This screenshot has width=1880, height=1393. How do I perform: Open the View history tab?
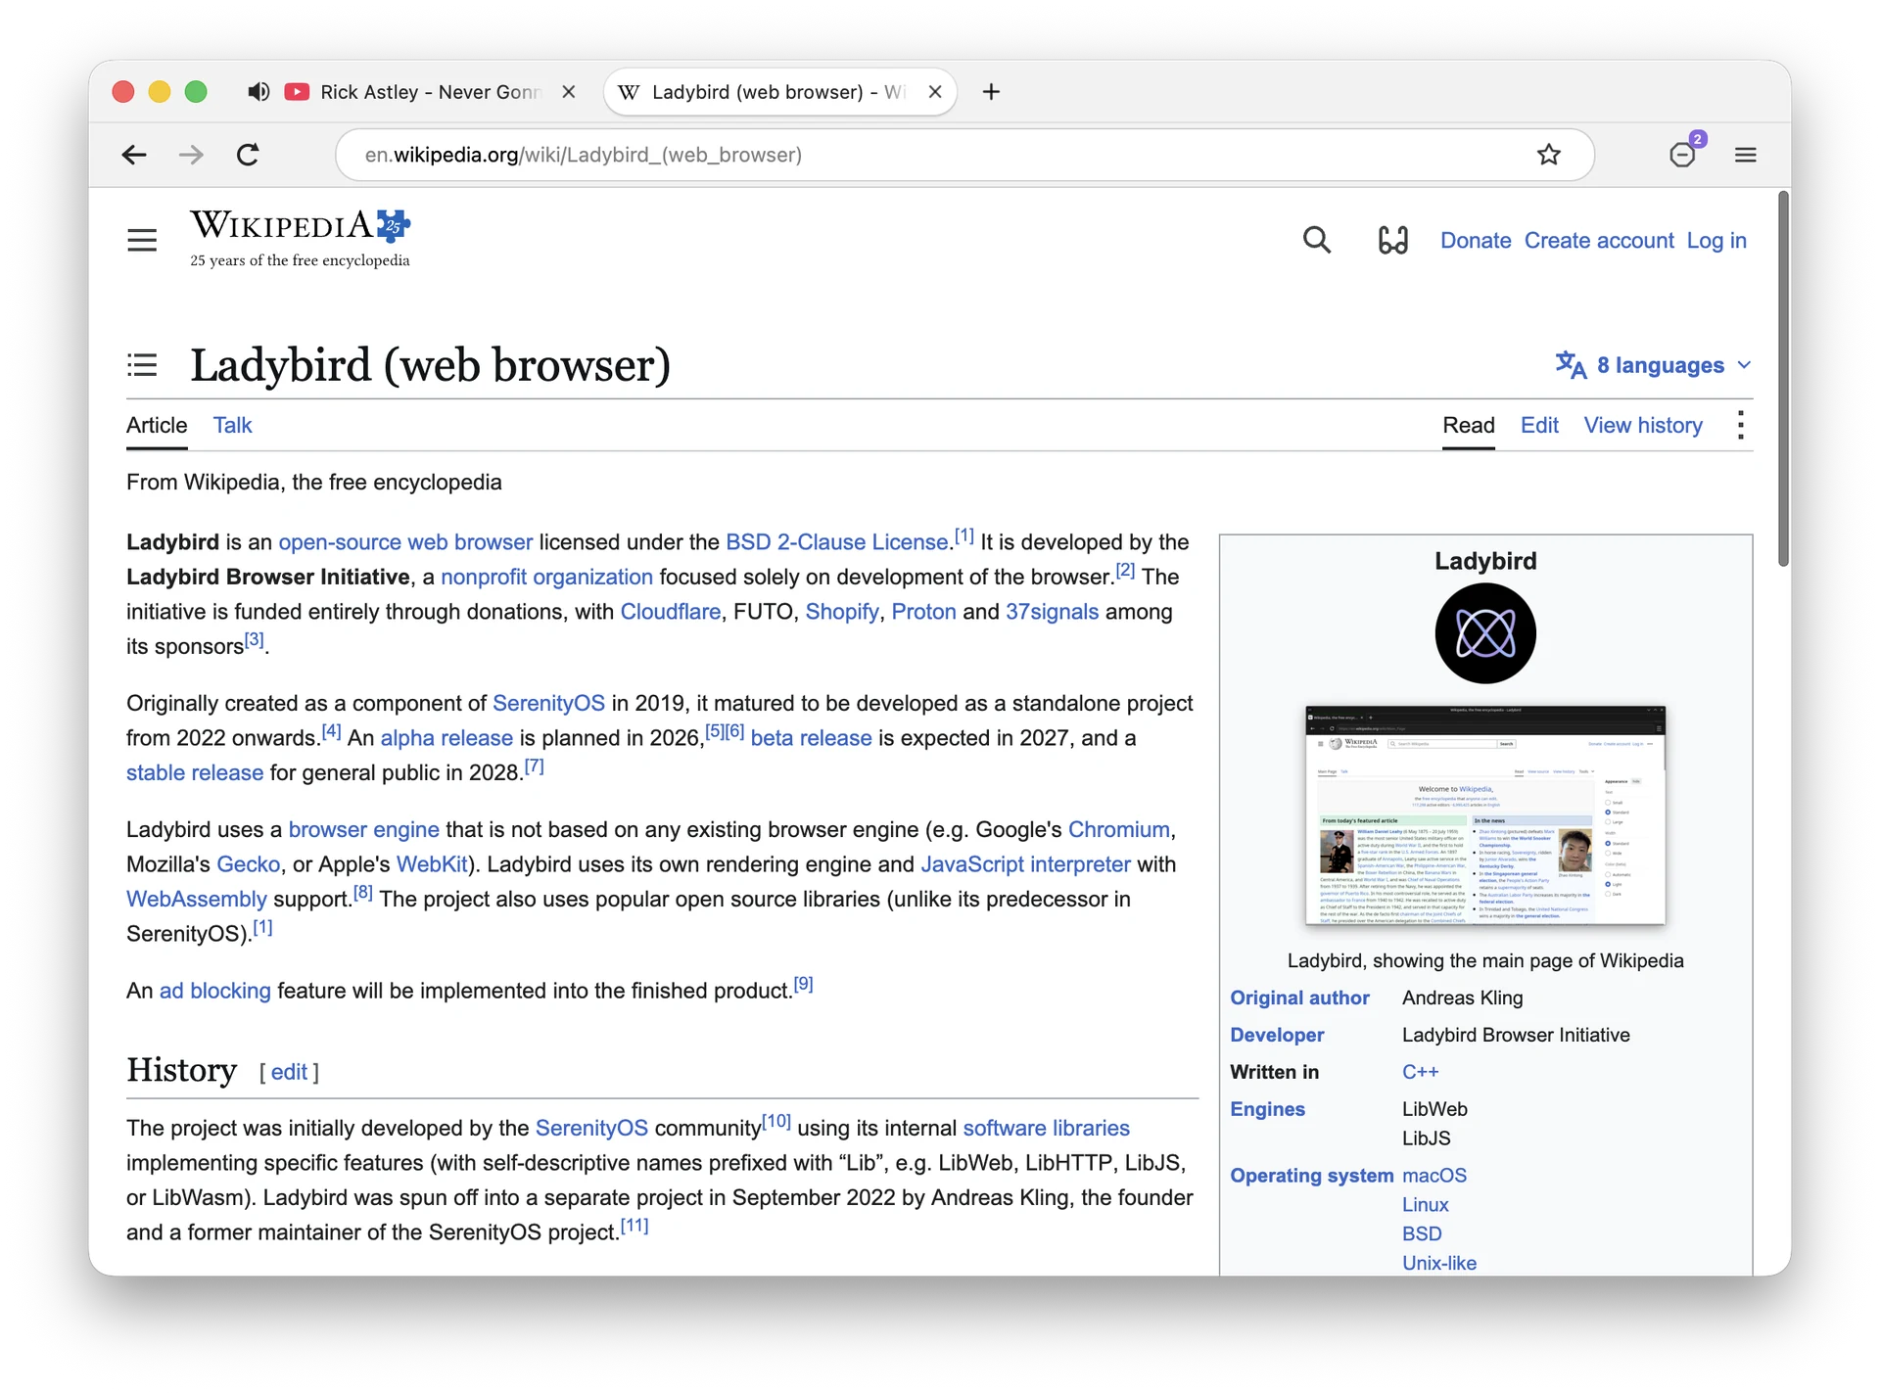(x=1643, y=425)
